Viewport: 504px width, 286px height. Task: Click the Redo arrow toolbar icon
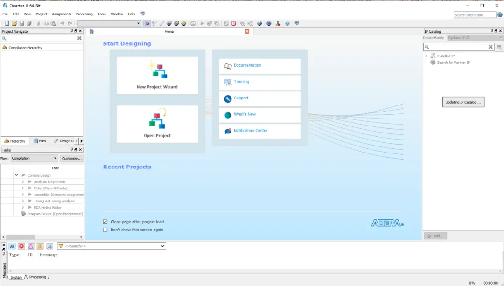pos(70,23)
